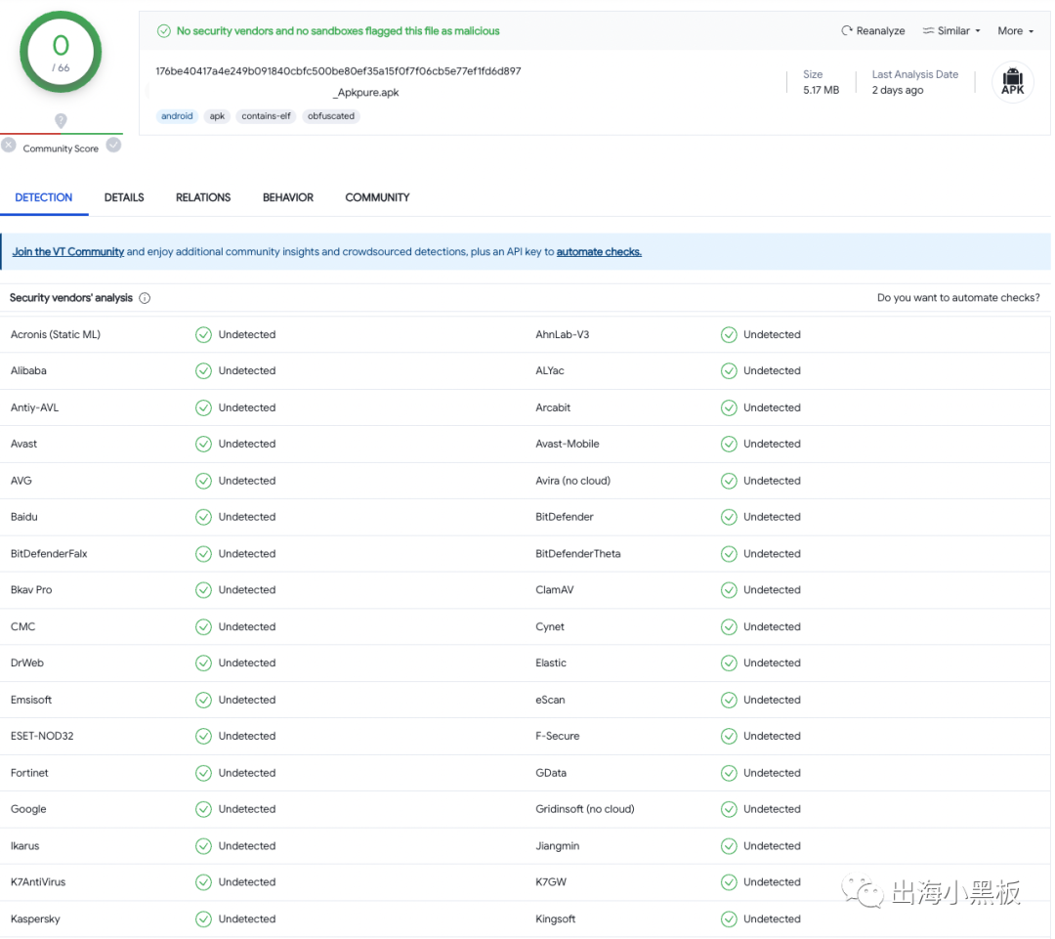This screenshot has width=1055, height=939.
Task: Open the Similar dropdown
Action: 951,31
